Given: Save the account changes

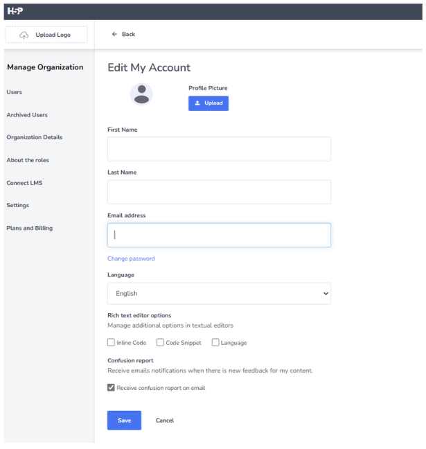Looking at the screenshot, I should (124, 420).
